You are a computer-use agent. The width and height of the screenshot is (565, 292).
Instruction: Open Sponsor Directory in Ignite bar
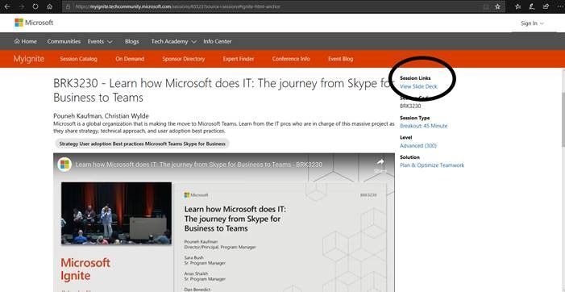point(184,59)
